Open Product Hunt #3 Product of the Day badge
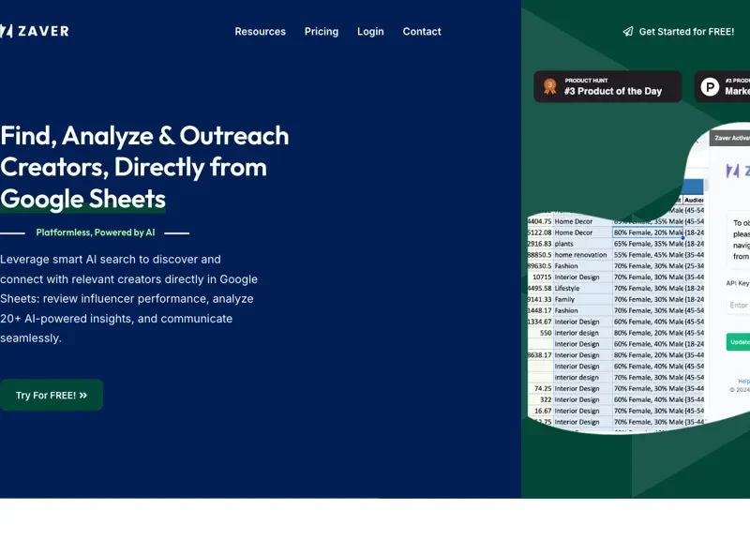750x540 pixels. pyautogui.click(x=607, y=86)
